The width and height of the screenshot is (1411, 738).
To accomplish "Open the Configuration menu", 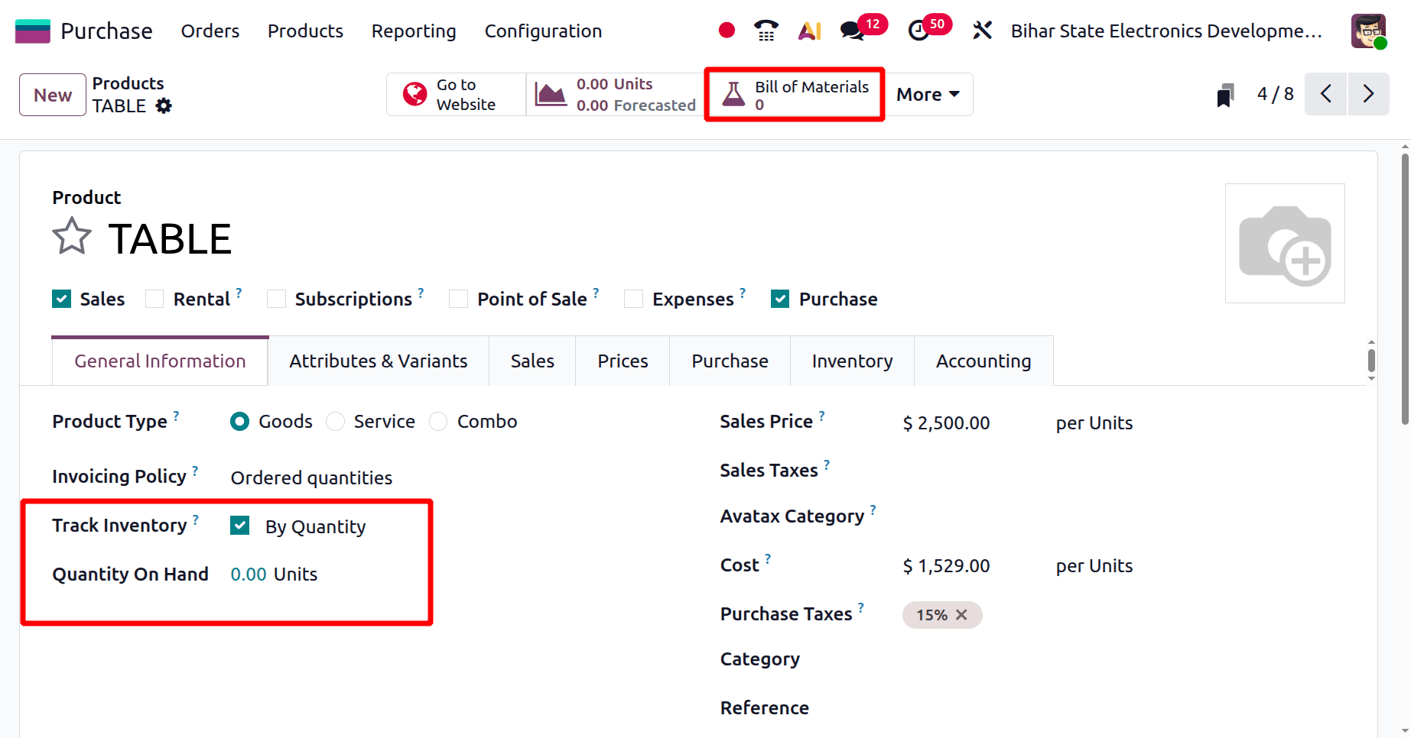I will click(542, 31).
